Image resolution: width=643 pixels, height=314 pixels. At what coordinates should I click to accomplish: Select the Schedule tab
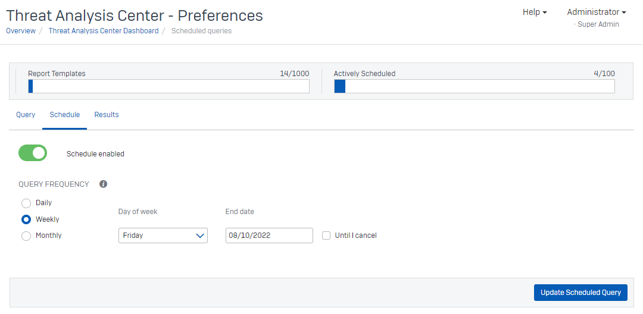point(65,115)
